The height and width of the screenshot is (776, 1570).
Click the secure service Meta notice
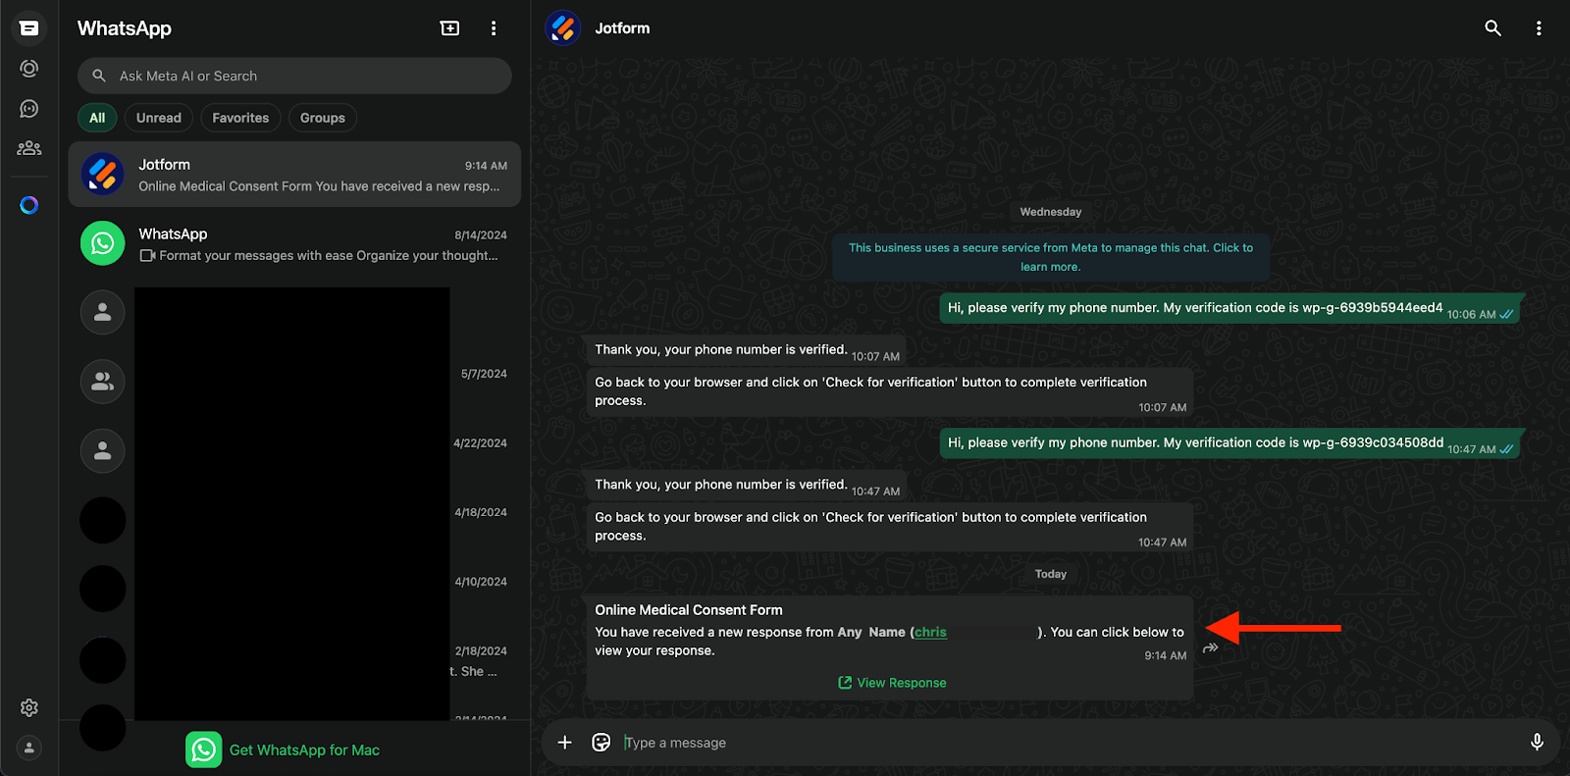[x=1050, y=257]
